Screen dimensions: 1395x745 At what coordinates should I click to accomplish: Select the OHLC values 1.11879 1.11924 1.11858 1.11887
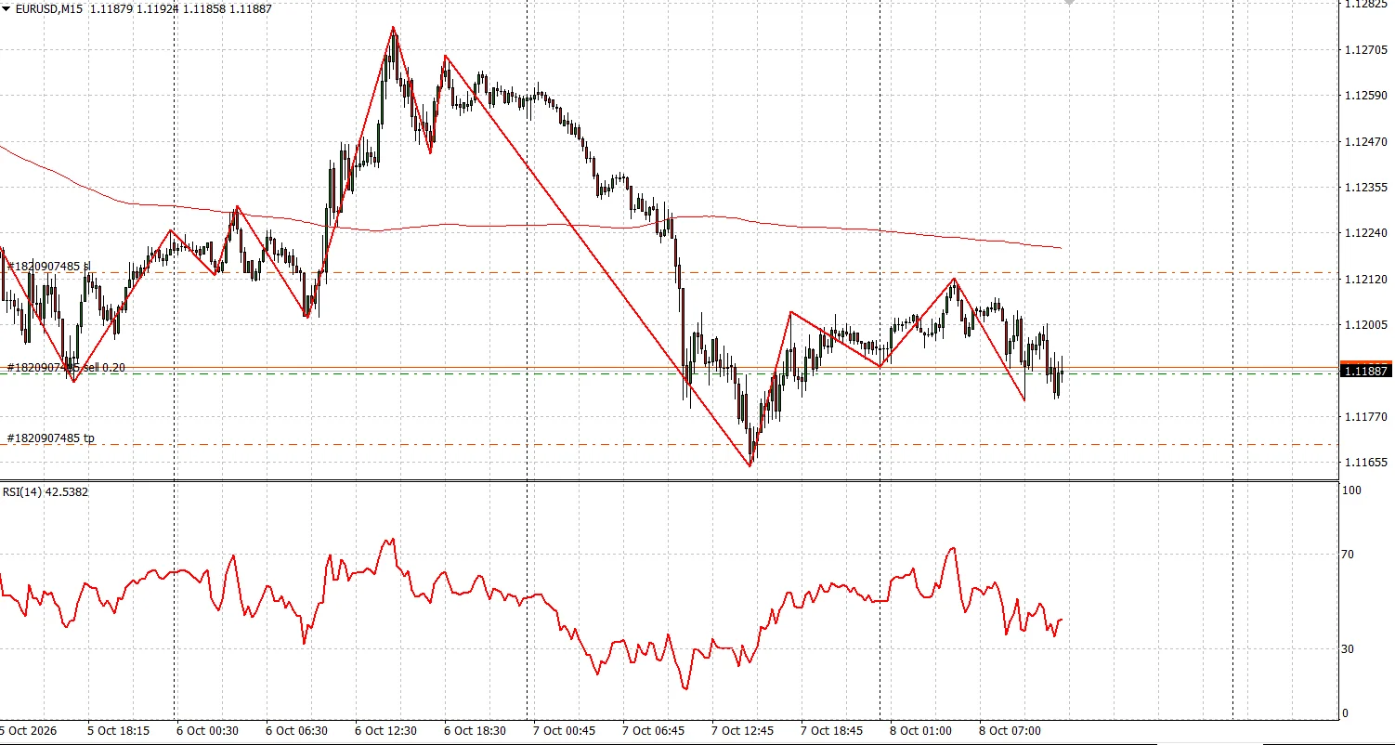(x=181, y=9)
